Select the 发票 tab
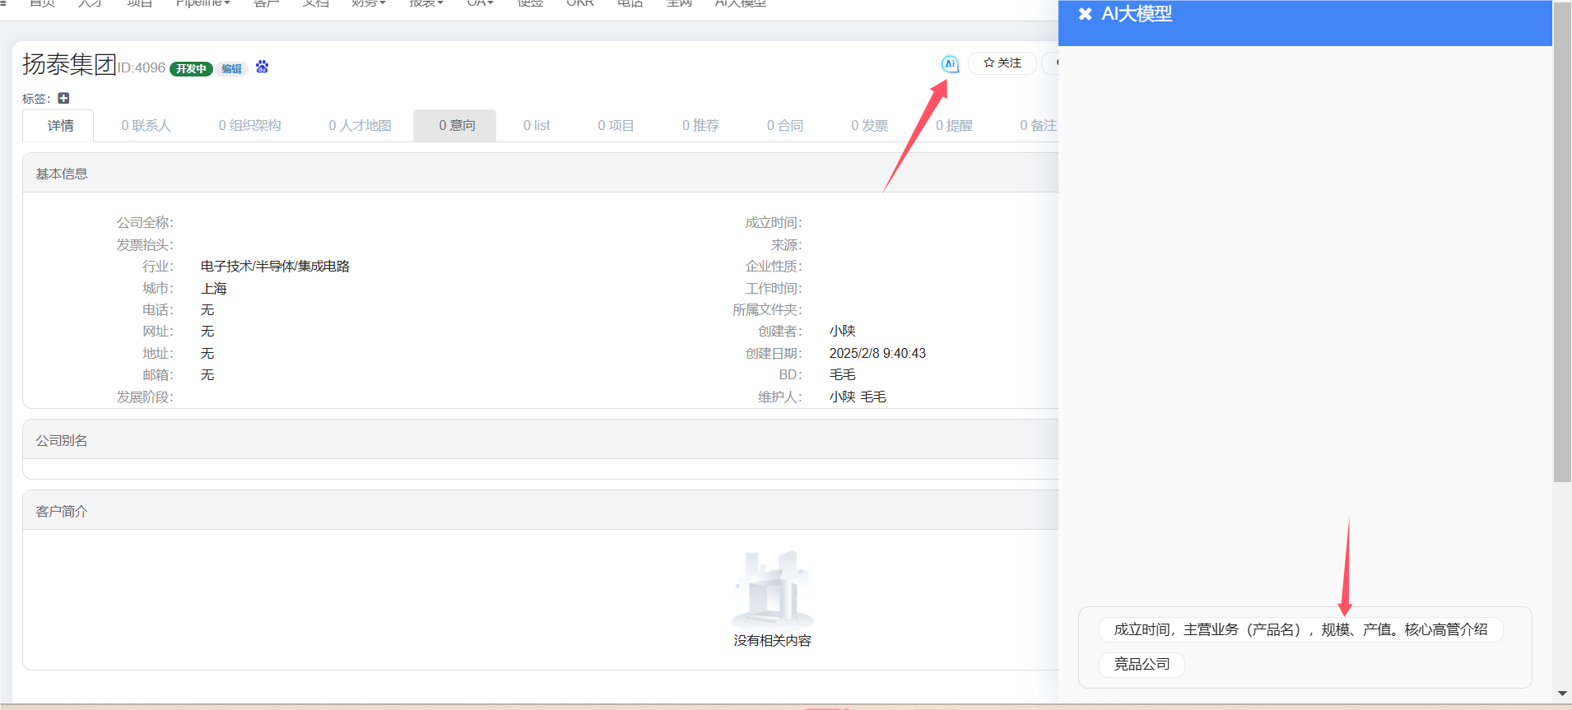 pyautogui.click(x=869, y=126)
